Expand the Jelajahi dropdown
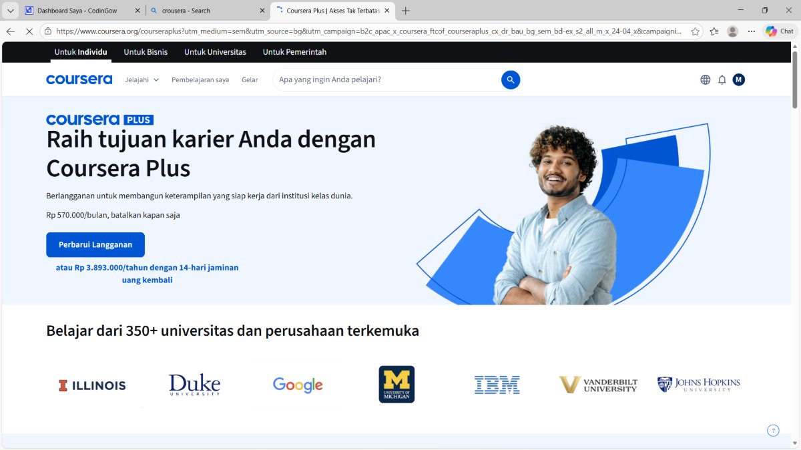Screen dimensions: 801x450 142,79
